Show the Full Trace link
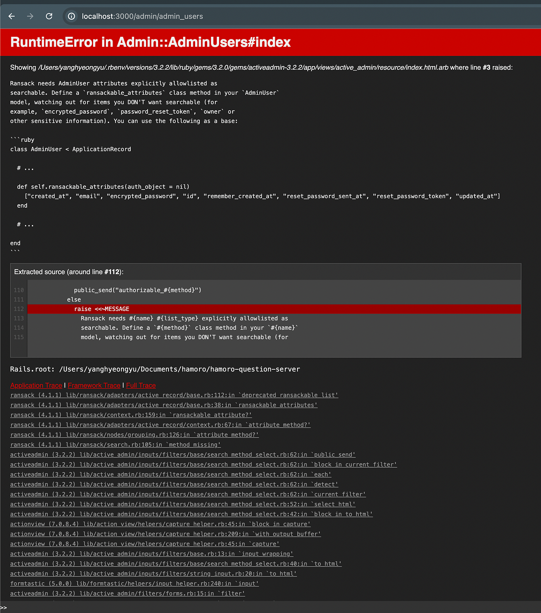Screen dimensions: 541x613 click(x=141, y=385)
